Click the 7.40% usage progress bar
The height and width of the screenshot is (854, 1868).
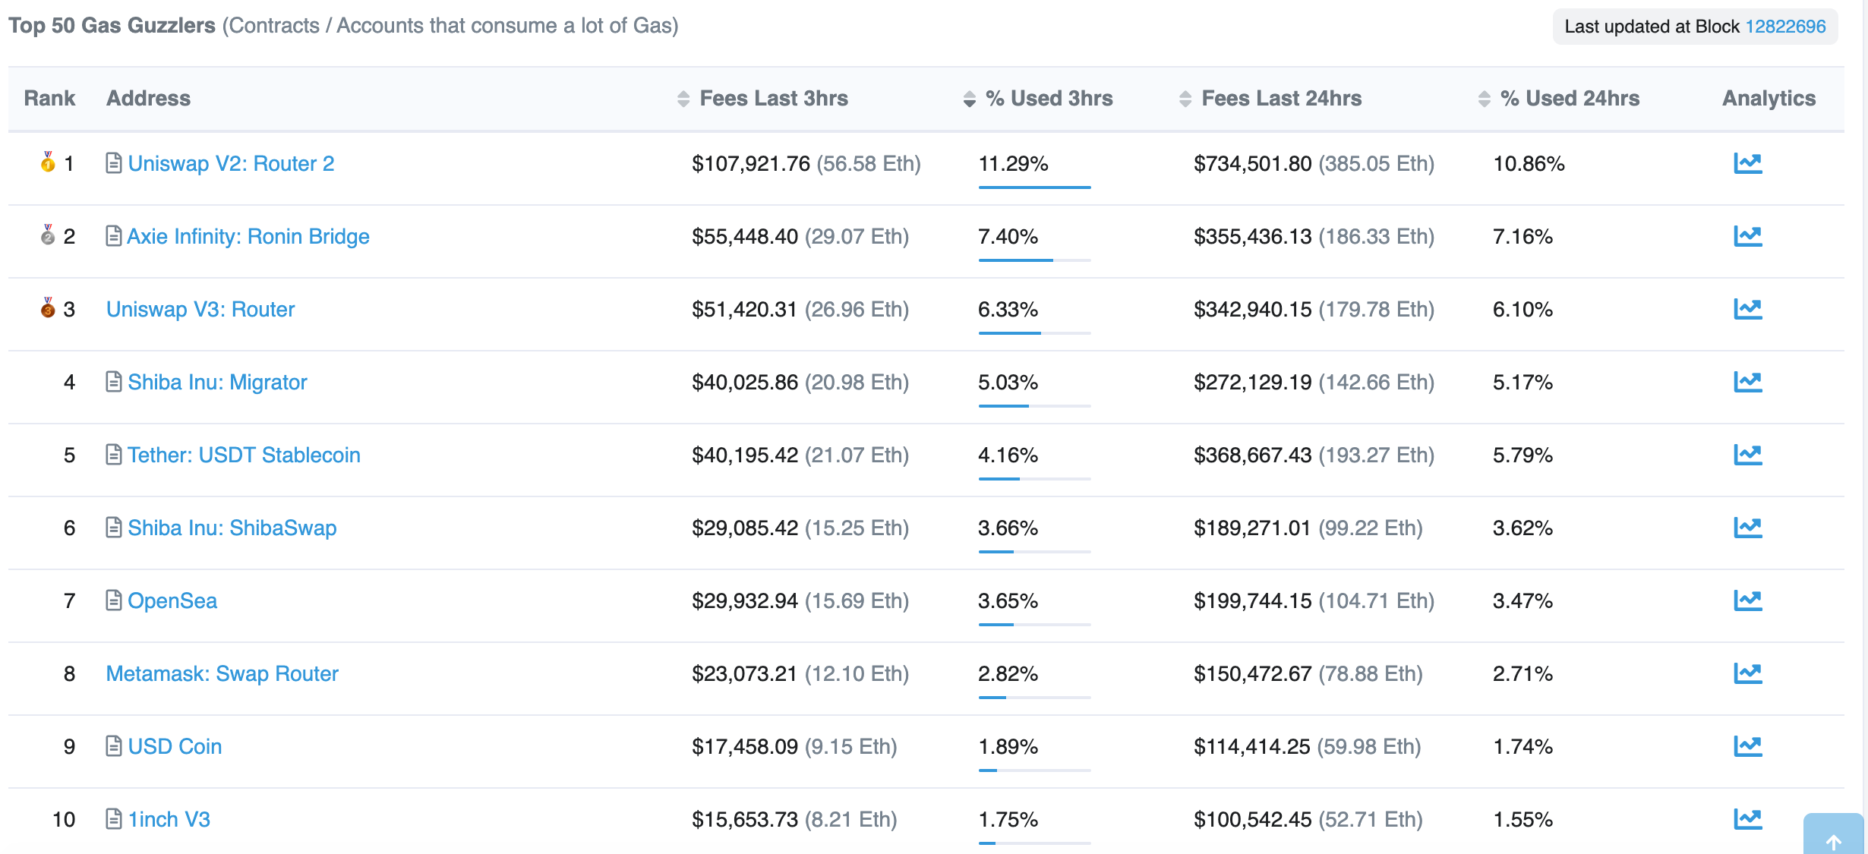[1034, 260]
